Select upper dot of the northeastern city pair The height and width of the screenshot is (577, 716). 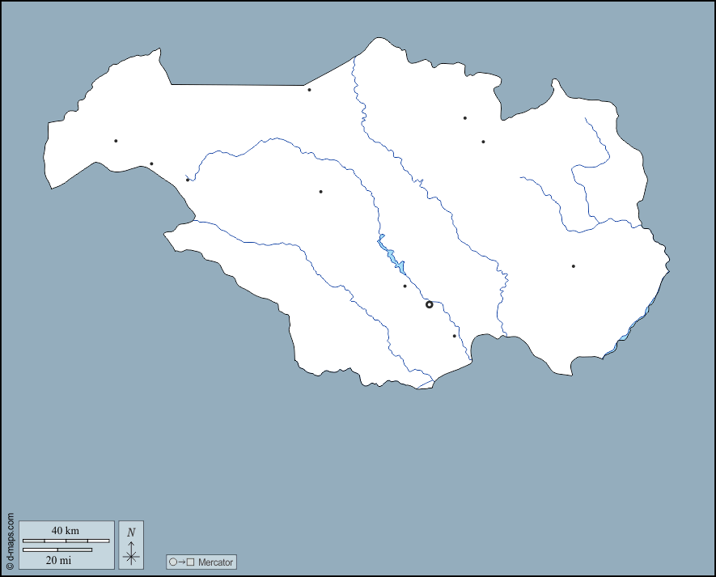[x=464, y=118]
